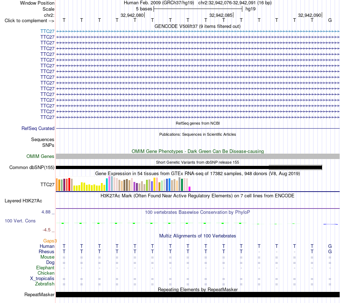Open the GTEx Gene Expression track title
340x303 pixels.
tap(198, 173)
